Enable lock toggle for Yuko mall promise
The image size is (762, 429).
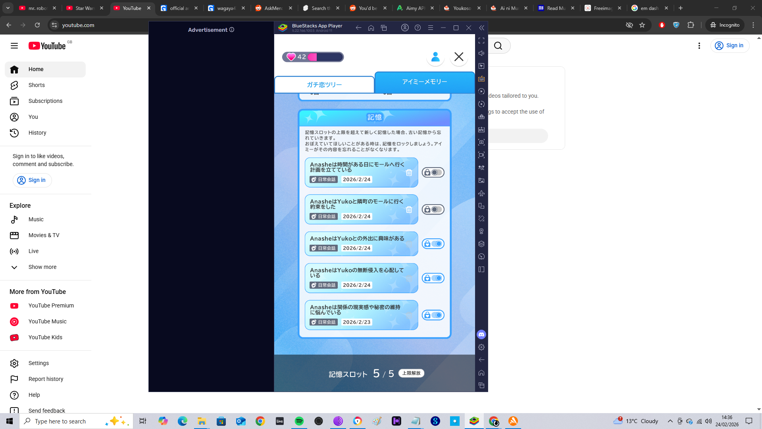tap(433, 209)
